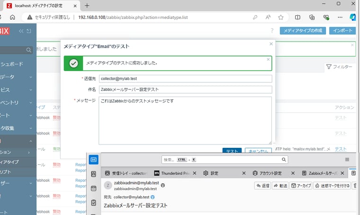Open Thunderbird mail space icon
Viewport: 360px width, 215px height.
94,160
